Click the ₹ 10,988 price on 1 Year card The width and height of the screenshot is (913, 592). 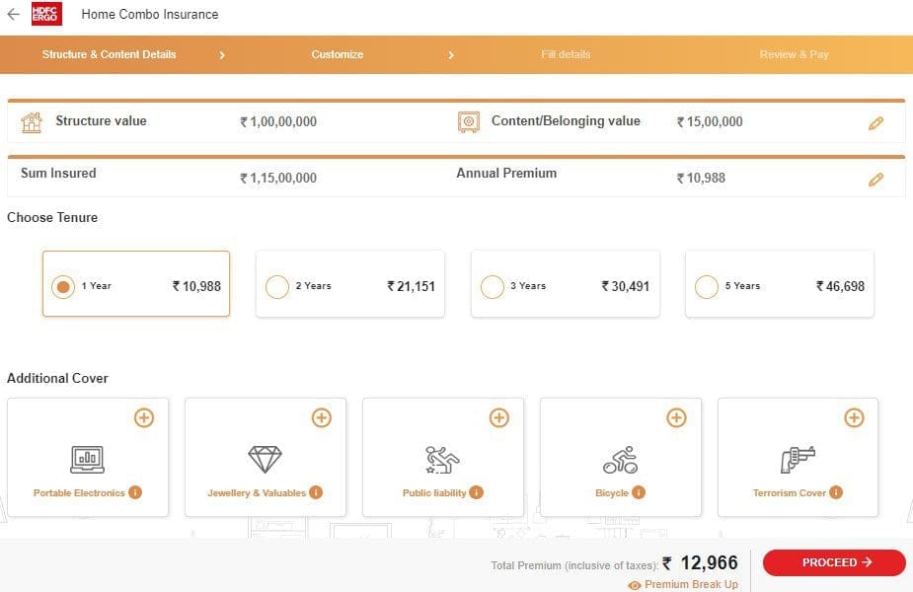point(196,286)
